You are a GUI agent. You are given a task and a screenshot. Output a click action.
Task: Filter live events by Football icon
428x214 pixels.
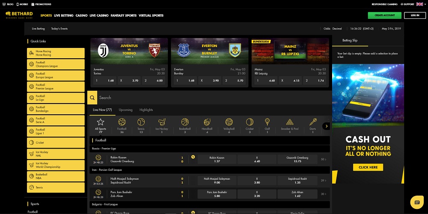point(122,122)
